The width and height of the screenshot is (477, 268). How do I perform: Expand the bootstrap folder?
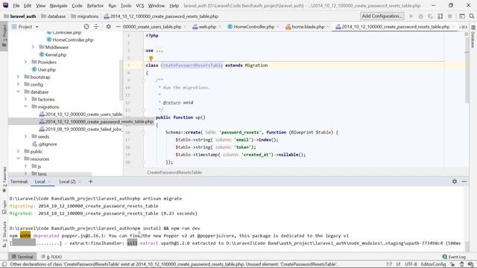[x=18, y=77]
